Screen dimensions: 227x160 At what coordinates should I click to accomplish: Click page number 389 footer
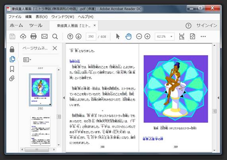tap(176, 147)
